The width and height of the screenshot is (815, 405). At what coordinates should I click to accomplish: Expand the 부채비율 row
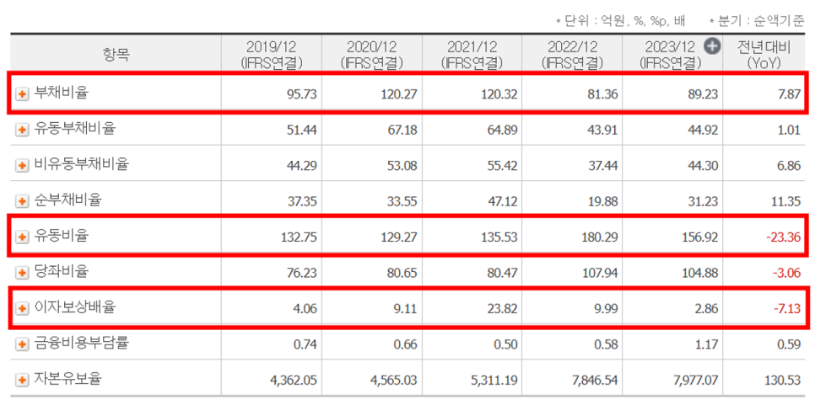(22, 94)
